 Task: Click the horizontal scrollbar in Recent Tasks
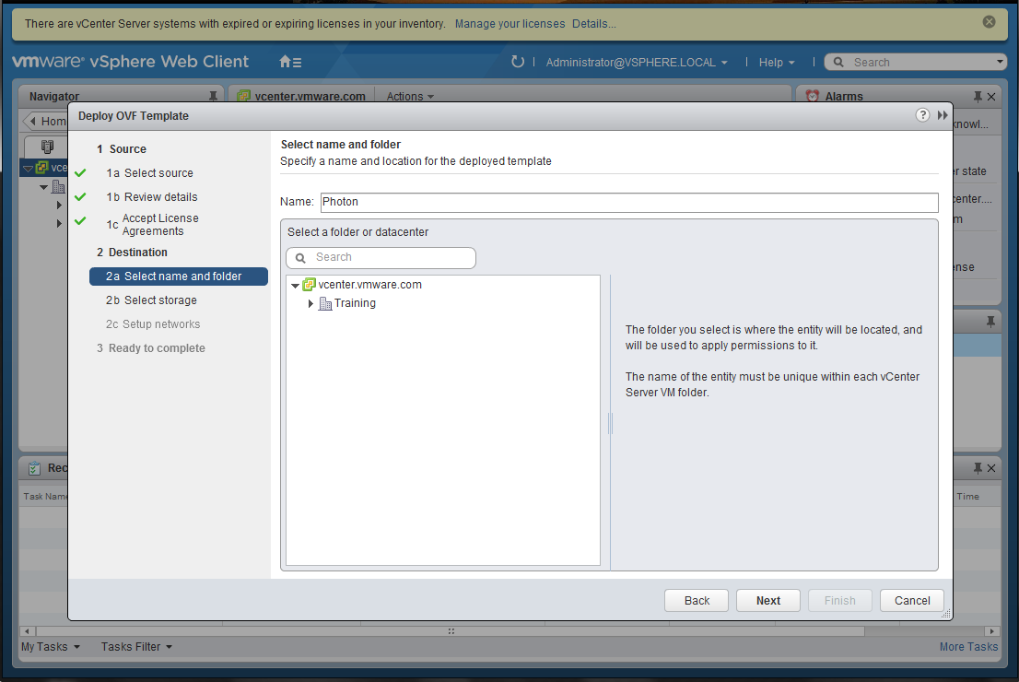[x=451, y=631]
